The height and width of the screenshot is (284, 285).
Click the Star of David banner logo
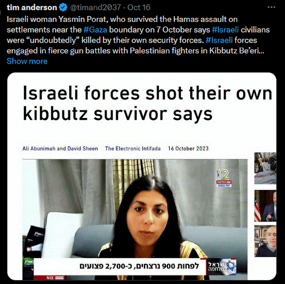(x=222, y=267)
